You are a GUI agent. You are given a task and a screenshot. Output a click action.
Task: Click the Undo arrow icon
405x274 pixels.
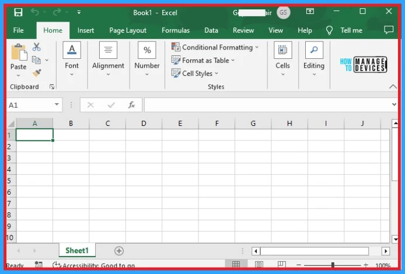pyautogui.click(x=35, y=12)
